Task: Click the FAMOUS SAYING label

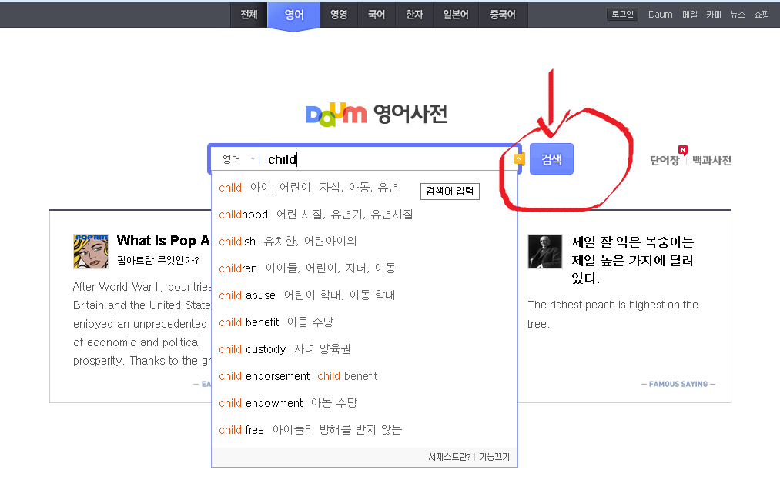Action: point(678,384)
